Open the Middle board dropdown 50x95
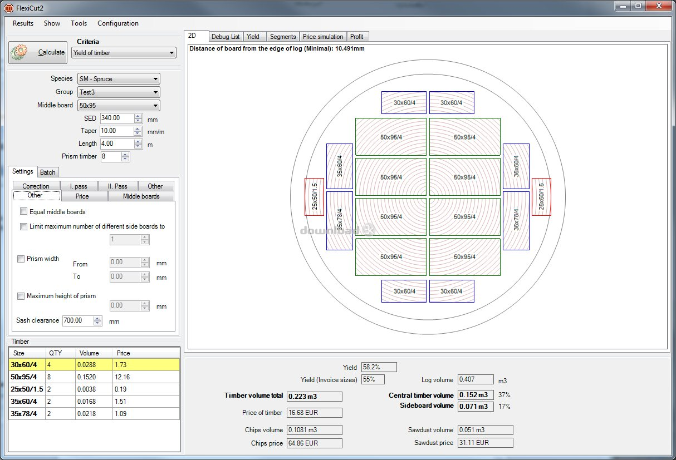This screenshot has width=676, height=460. pos(119,105)
